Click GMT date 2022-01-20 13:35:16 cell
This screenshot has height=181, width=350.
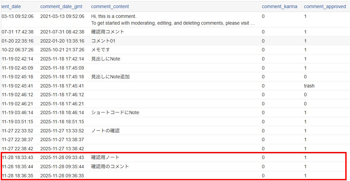(62, 41)
